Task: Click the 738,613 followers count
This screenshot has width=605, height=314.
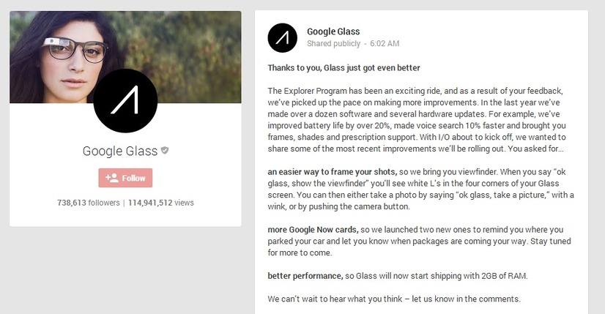Action: (x=89, y=203)
